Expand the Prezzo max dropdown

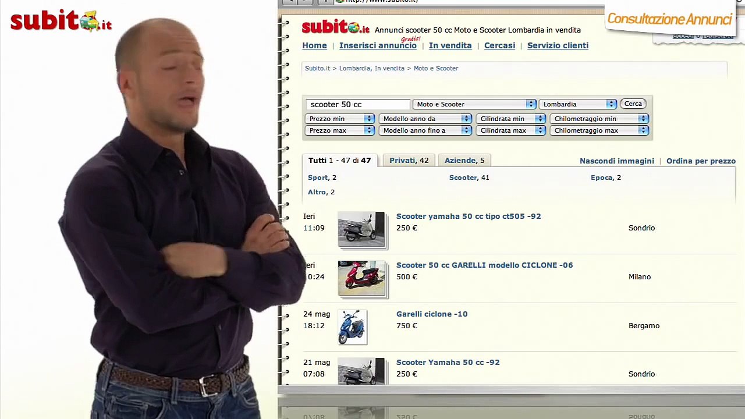point(339,130)
